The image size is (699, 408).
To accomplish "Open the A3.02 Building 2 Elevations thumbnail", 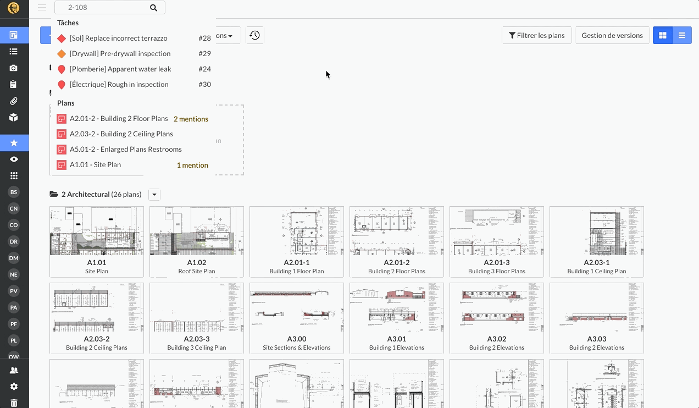I will pyautogui.click(x=497, y=318).
